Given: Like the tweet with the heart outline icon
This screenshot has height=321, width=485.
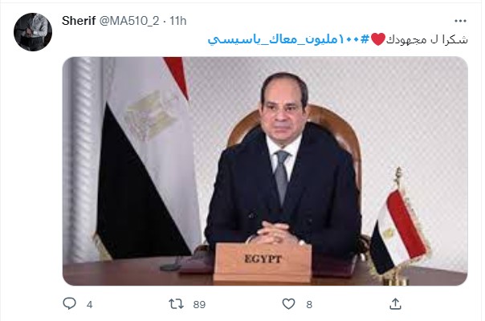Looking at the screenshot, I should click(288, 304).
